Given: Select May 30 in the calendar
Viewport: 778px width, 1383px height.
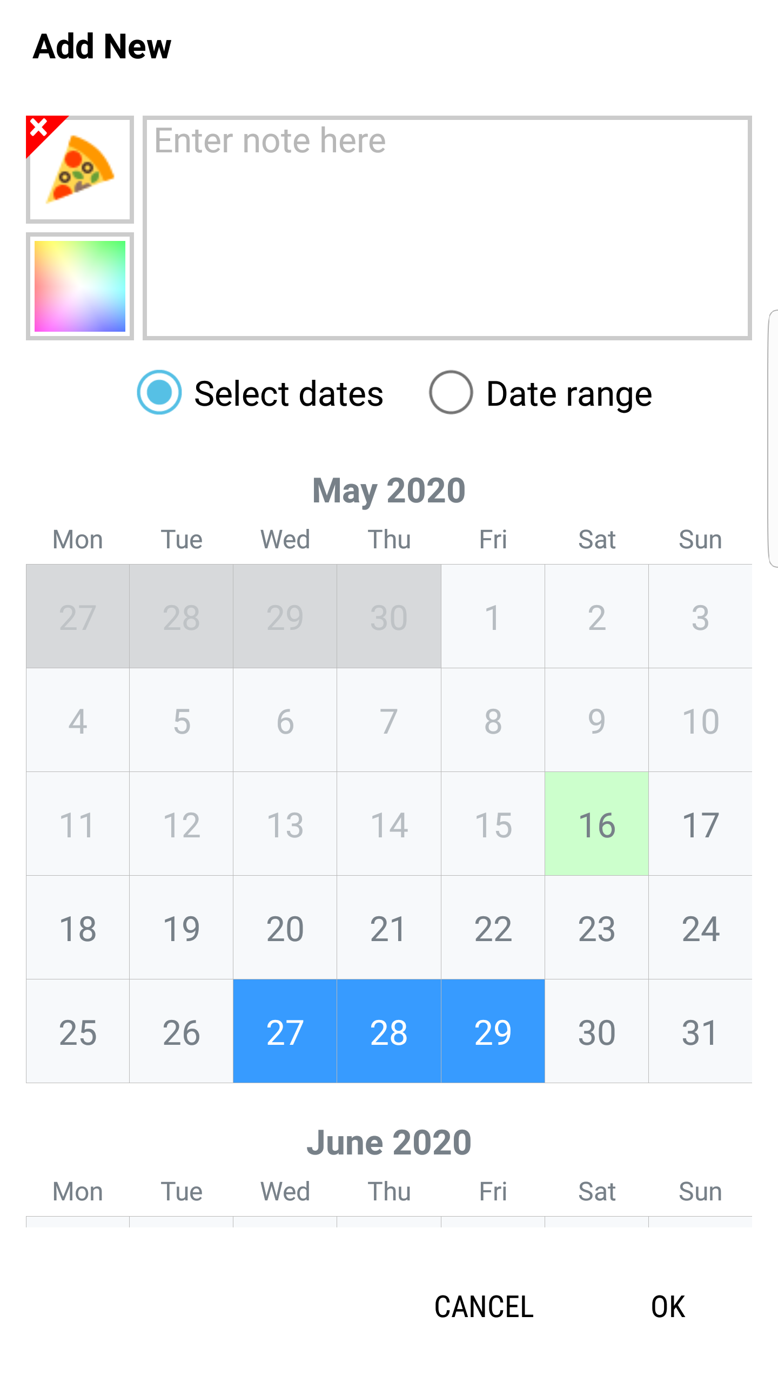Looking at the screenshot, I should (596, 1031).
